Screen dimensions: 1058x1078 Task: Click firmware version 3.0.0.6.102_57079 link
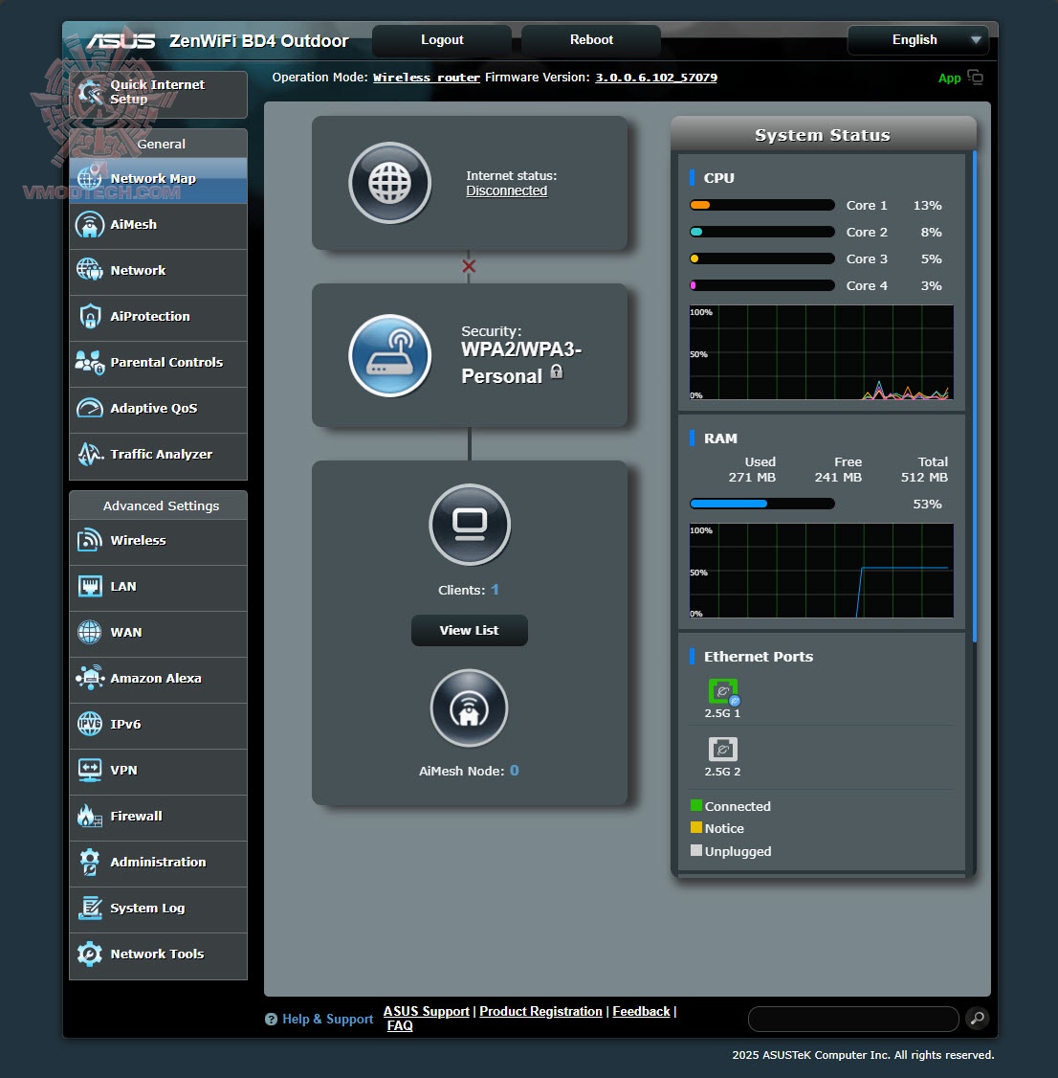pyautogui.click(x=656, y=78)
